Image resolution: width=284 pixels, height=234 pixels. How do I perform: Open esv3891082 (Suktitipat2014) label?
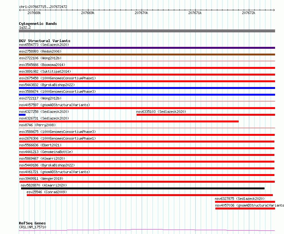[x=45, y=71]
